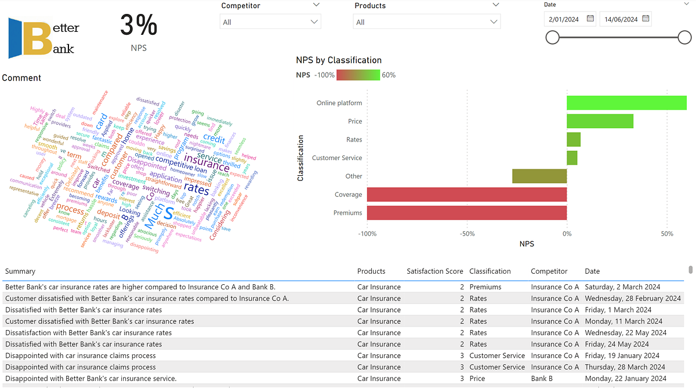
Task: Click the Better Bank logo
Action: pyautogui.click(x=41, y=36)
